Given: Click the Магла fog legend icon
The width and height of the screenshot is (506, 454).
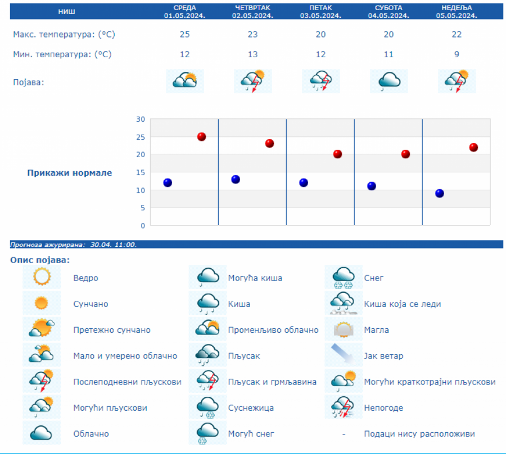Looking at the screenshot, I should pos(344,329).
